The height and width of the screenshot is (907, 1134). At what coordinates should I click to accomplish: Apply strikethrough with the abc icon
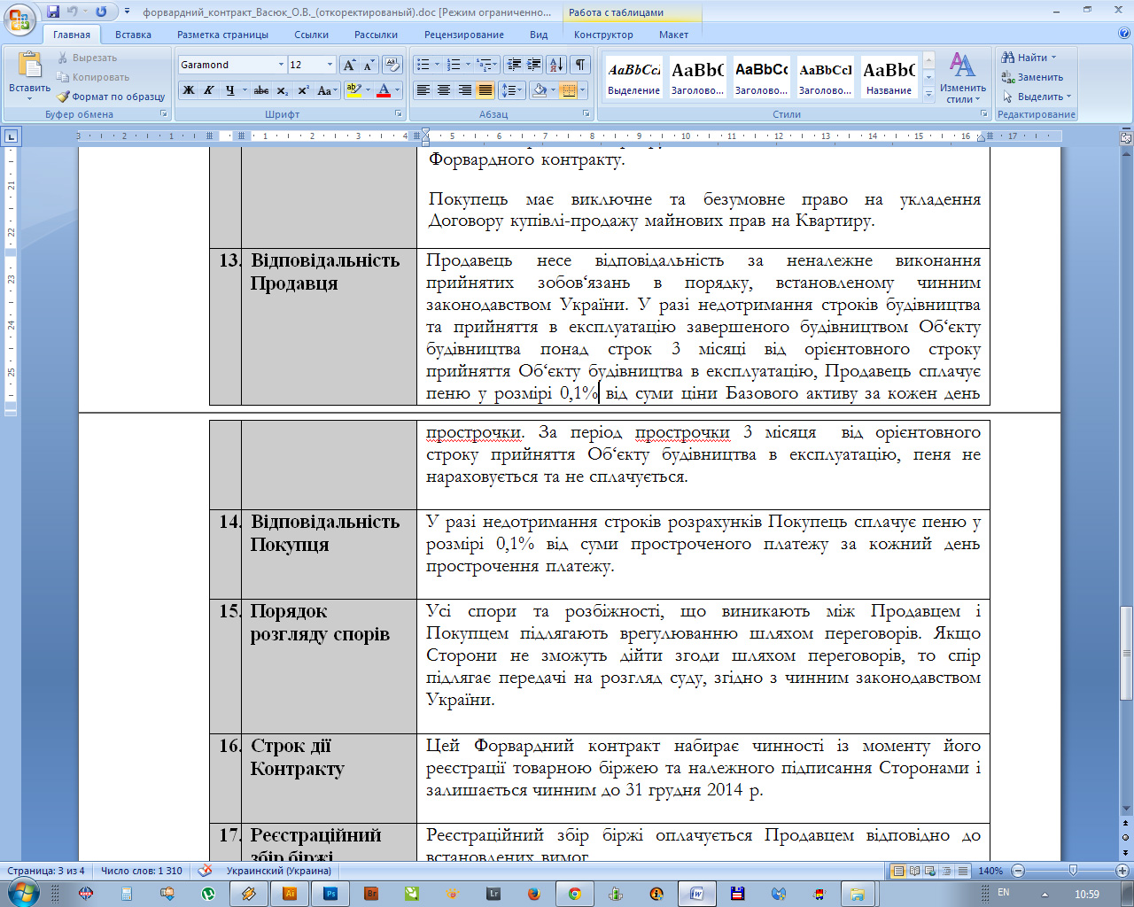(x=261, y=90)
